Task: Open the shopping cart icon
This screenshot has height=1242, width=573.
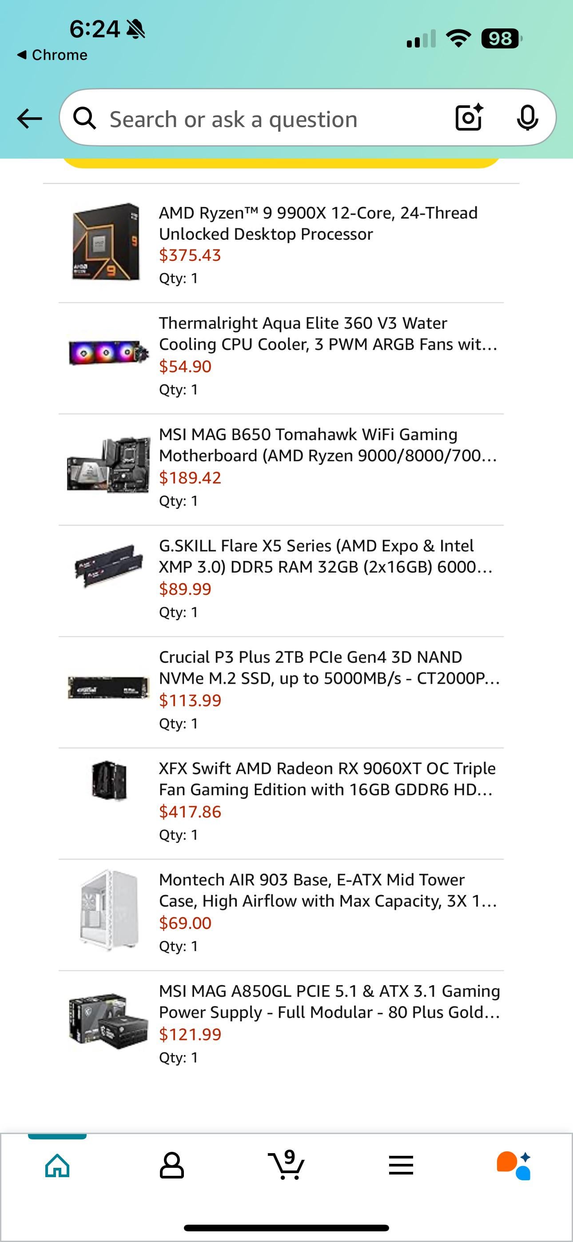Action: coord(286,1164)
